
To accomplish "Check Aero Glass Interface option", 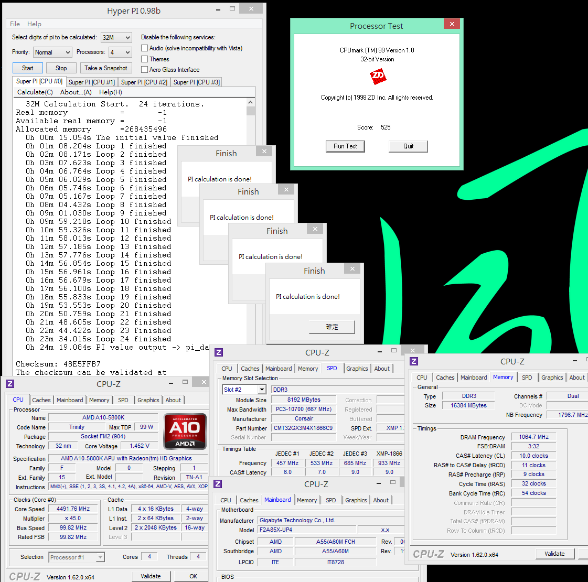I will point(144,70).
